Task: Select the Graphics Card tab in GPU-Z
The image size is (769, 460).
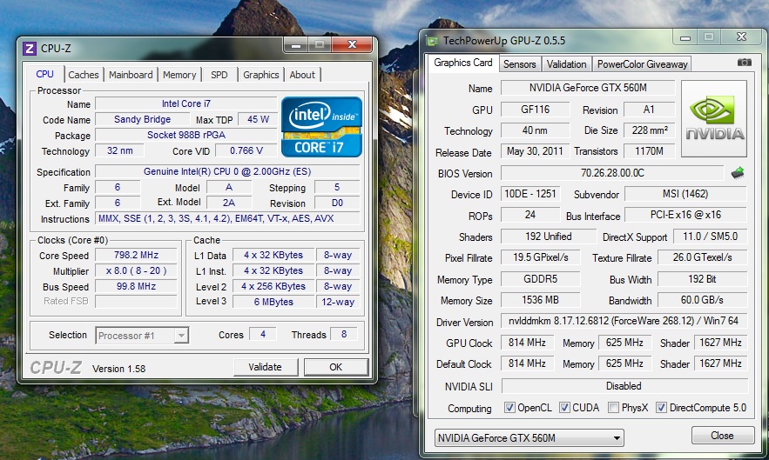Action: coord(463,63)
